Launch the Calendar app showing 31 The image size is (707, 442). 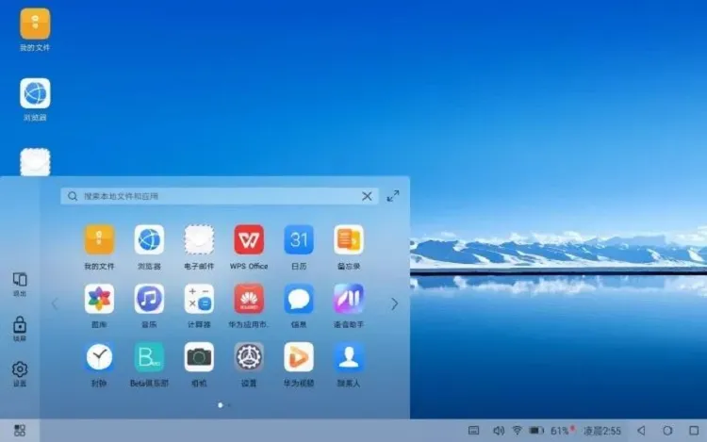(299, 239)
